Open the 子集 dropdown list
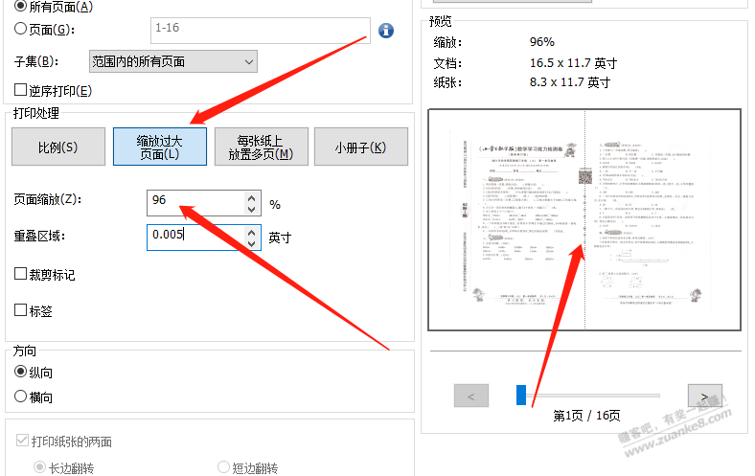 [x=172, y=61]
